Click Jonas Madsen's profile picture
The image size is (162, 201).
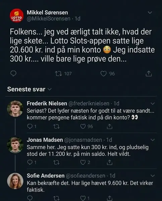(15, 145)
